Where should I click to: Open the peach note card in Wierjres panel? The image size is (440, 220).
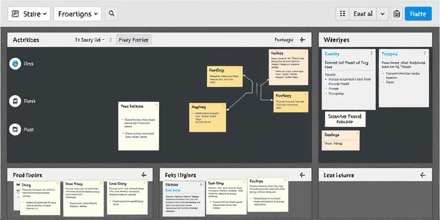[x=340, y=140]
